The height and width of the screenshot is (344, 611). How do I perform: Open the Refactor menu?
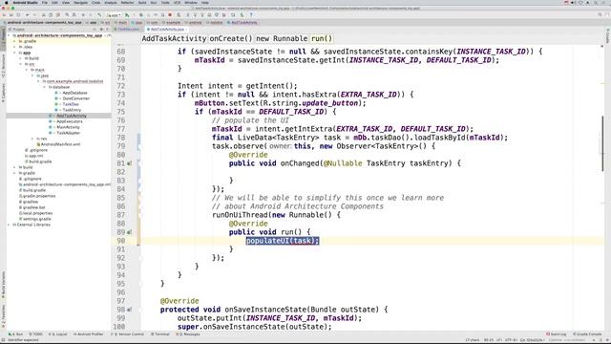point(127,2)
